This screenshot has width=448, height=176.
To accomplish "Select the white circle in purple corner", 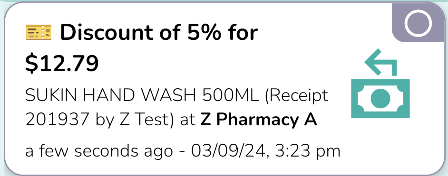I will click(418, 23).
